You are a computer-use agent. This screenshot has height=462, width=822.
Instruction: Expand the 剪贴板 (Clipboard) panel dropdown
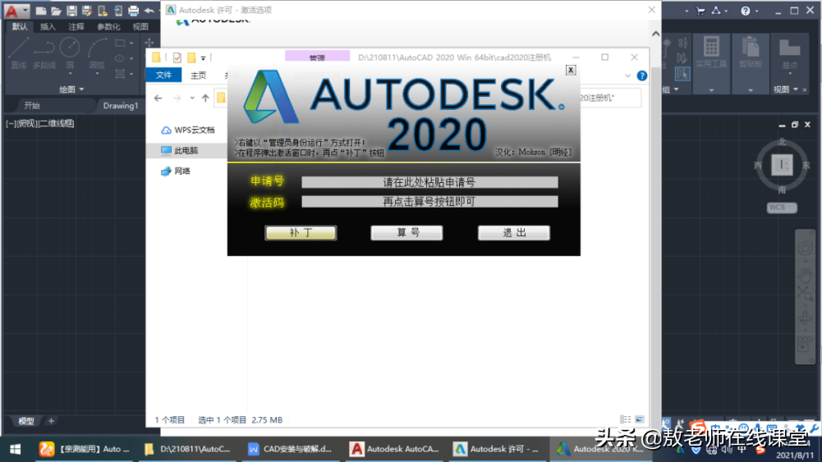751,90
